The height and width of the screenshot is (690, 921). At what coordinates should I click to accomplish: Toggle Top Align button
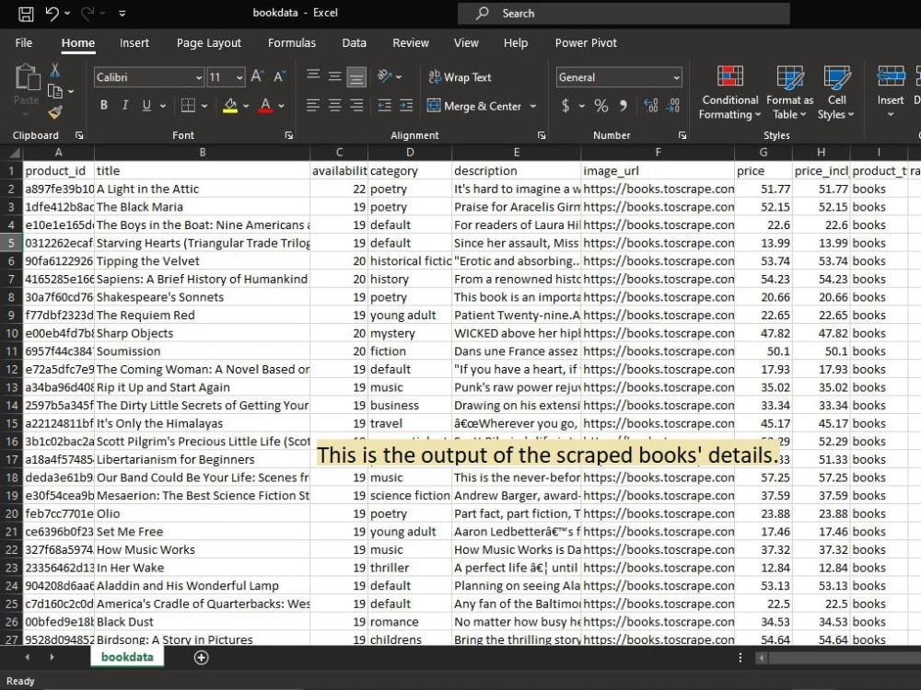coord(313,75)
